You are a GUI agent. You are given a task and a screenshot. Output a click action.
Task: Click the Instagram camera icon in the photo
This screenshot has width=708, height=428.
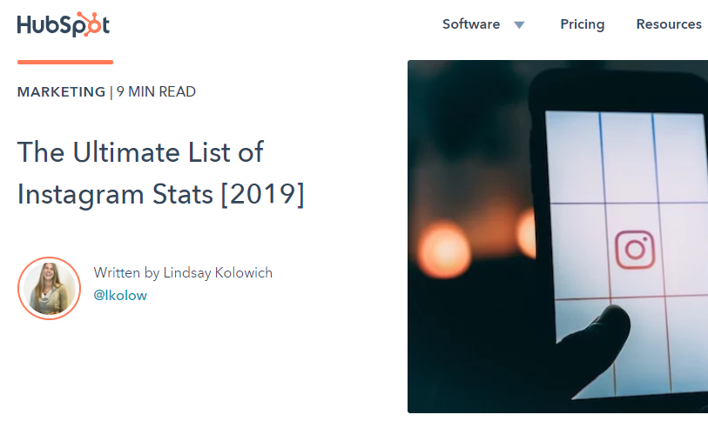pos(635,249)
